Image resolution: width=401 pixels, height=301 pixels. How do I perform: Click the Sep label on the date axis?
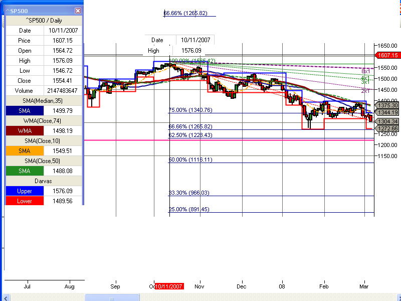pos(115,286)
